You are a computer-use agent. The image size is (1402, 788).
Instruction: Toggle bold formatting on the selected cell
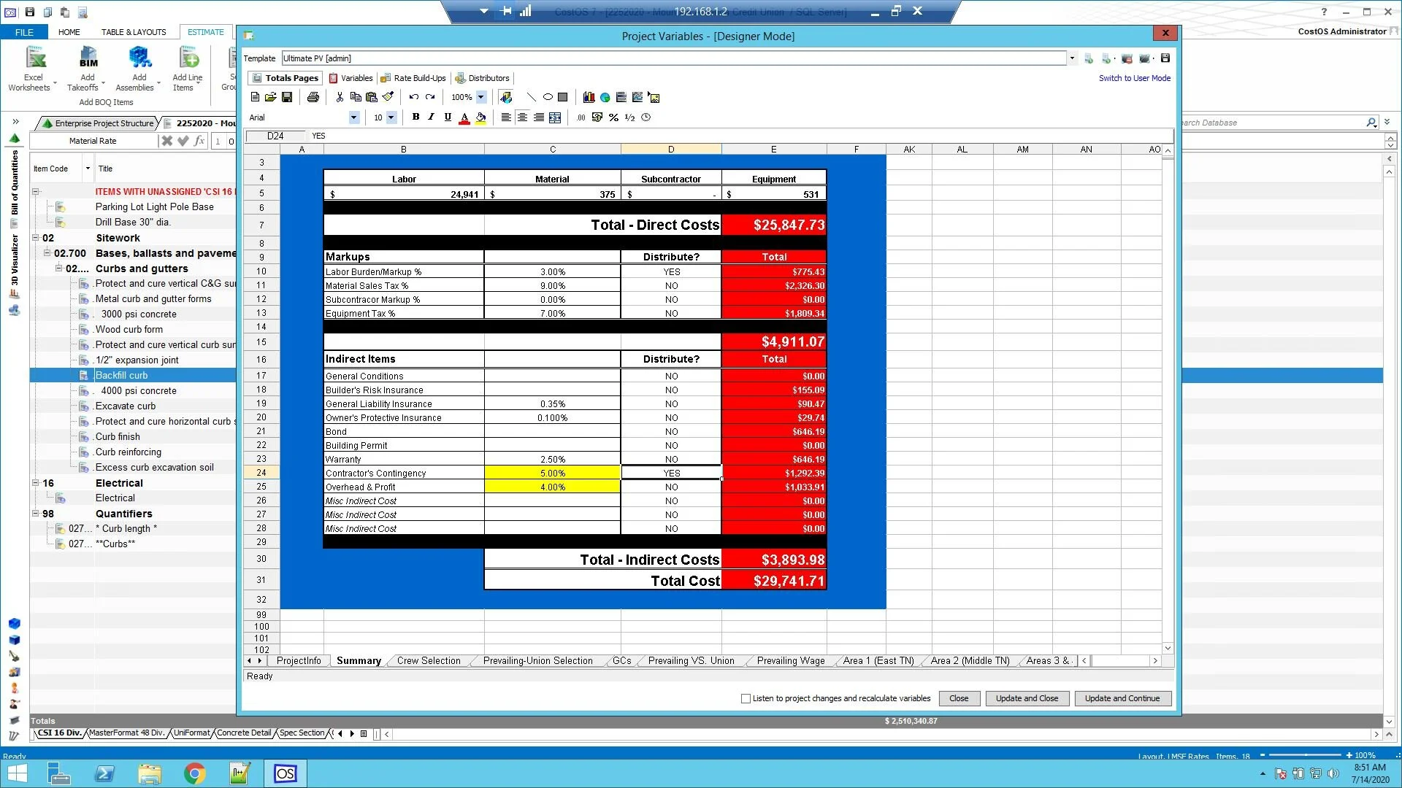[415, 117]
